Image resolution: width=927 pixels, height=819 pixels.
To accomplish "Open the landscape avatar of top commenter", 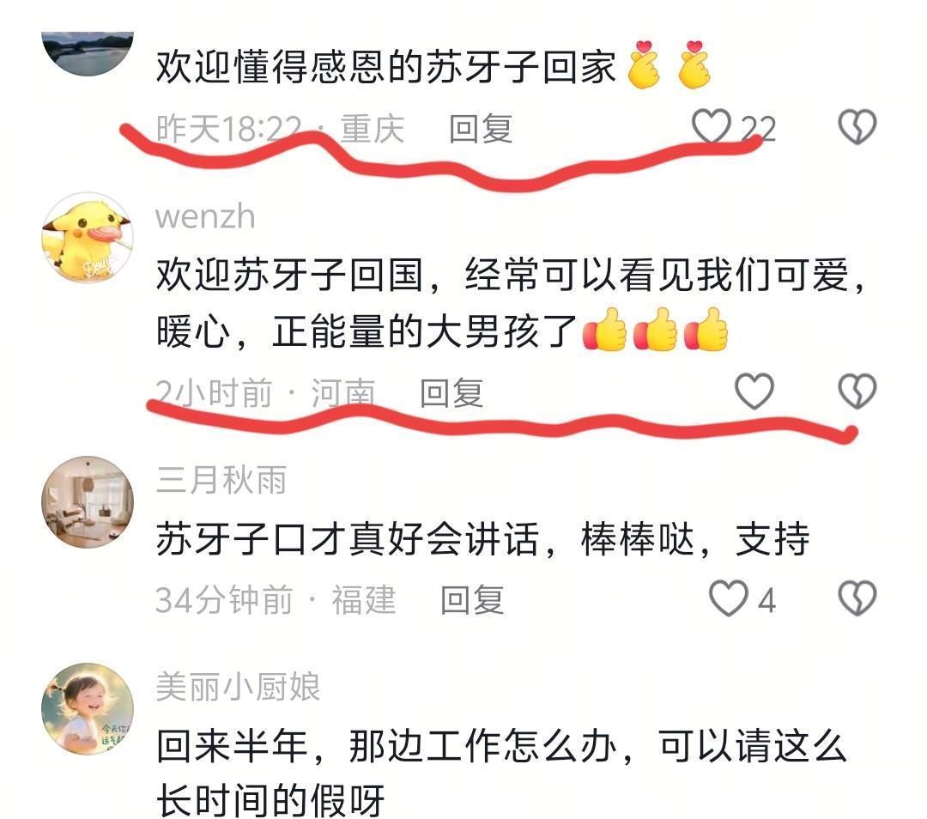I will coord(88,53).
